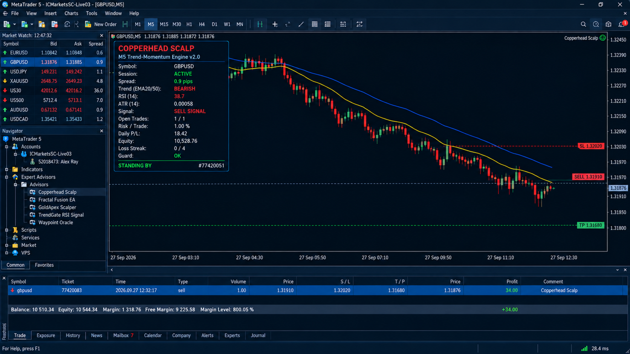Click the connection signal bars icon

tap(584, 348)
